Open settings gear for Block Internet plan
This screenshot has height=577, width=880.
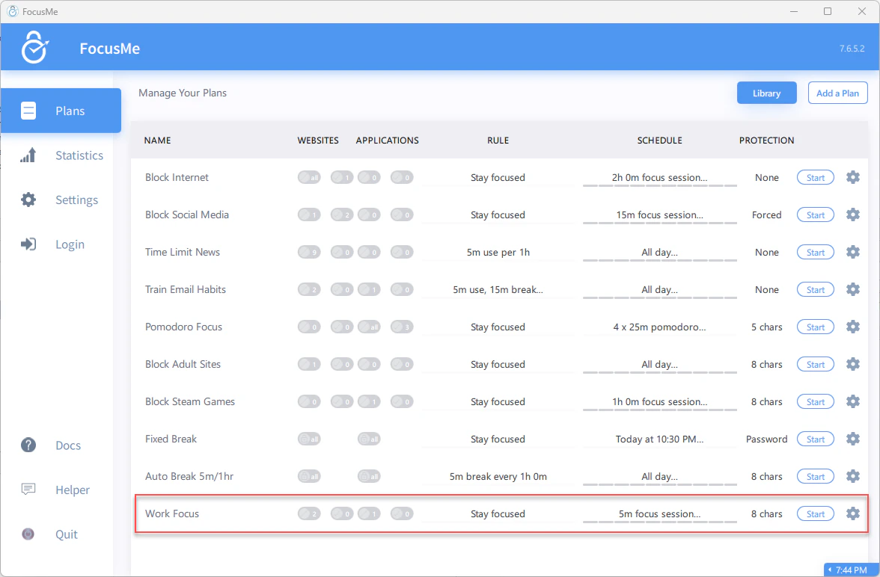pyautogui.click(x=852, y=177)
